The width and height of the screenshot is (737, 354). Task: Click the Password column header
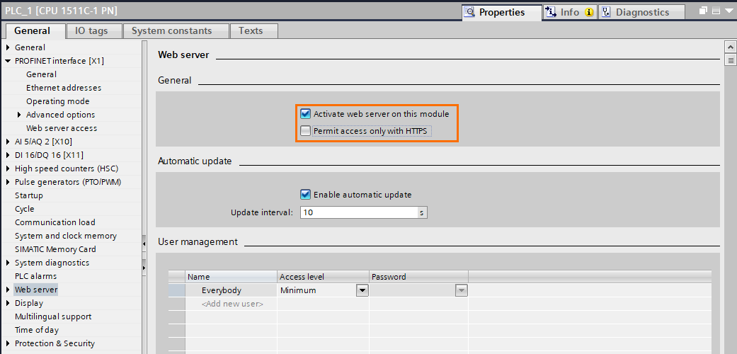pos(418,277)
